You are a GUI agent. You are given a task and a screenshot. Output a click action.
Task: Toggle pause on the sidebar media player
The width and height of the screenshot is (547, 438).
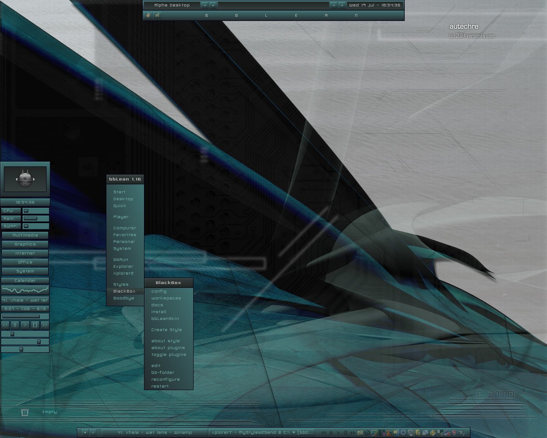(15, 325)
